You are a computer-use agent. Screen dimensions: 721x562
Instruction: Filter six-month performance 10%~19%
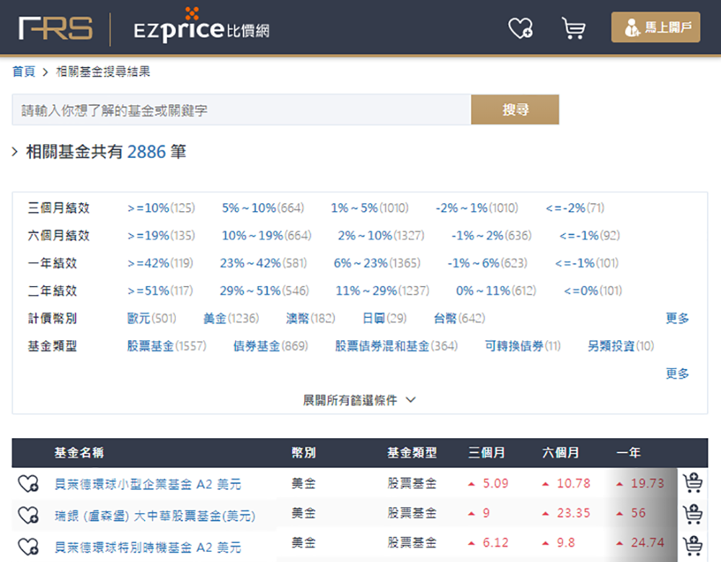[267, 236]
